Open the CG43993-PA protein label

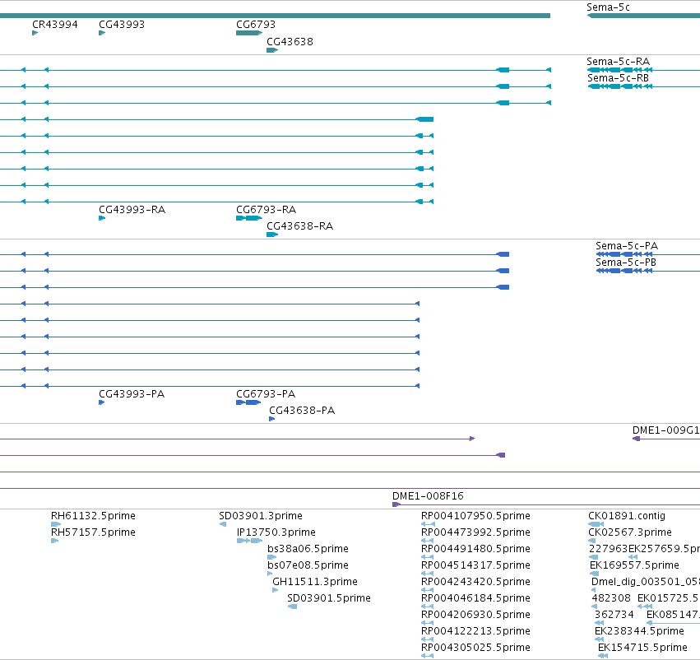click(x=132, y=394)
